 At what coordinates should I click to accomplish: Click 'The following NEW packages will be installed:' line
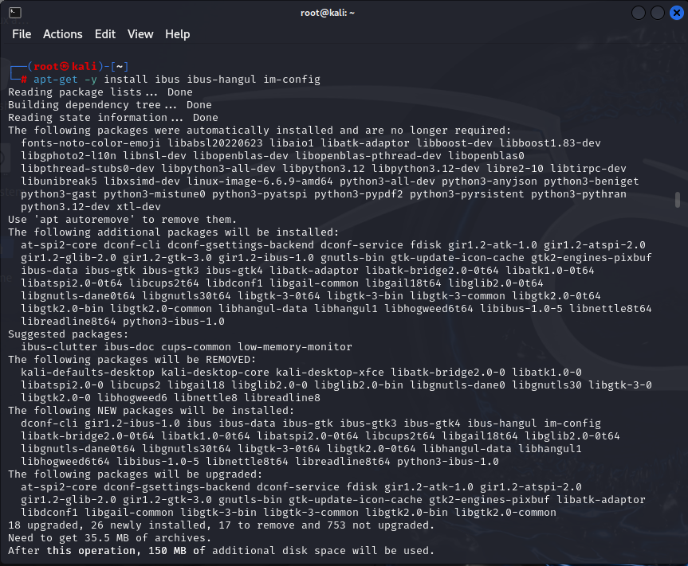coord(151,411)
